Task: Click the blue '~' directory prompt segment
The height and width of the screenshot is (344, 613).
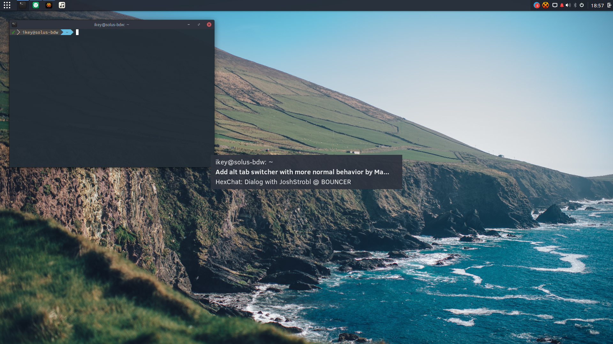Action: click(67, 32)
